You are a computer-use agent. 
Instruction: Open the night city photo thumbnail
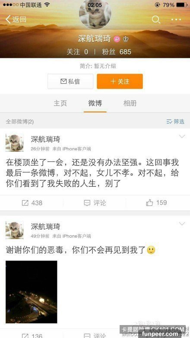point(32,292)
